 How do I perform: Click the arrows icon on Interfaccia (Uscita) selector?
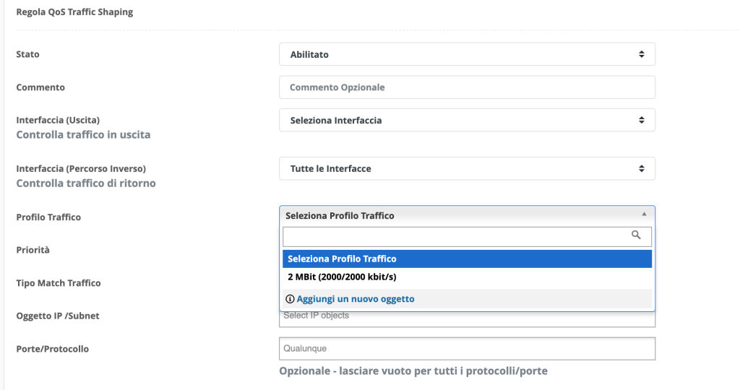[641, 121]
